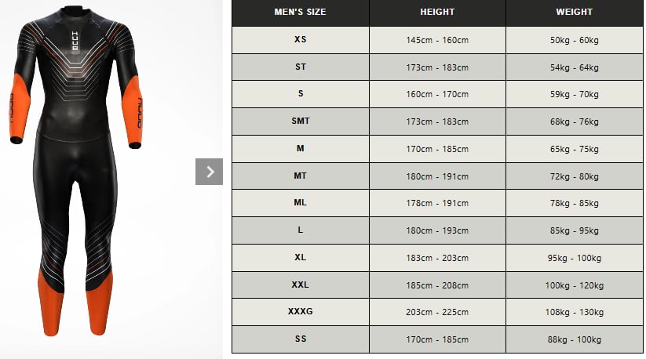The width and height of the screenshot is (646, 359).
Task: Click the 85kg - 95kg weight cell
Action: 574,230
